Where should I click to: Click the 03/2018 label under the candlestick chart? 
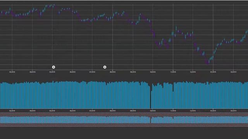12,72
